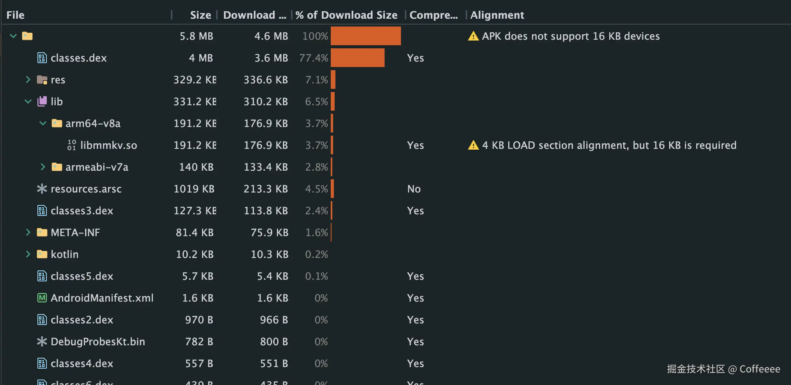Collapse the lib folder chevron
This screenshot has width=791, height=385.
coord(28,102)
